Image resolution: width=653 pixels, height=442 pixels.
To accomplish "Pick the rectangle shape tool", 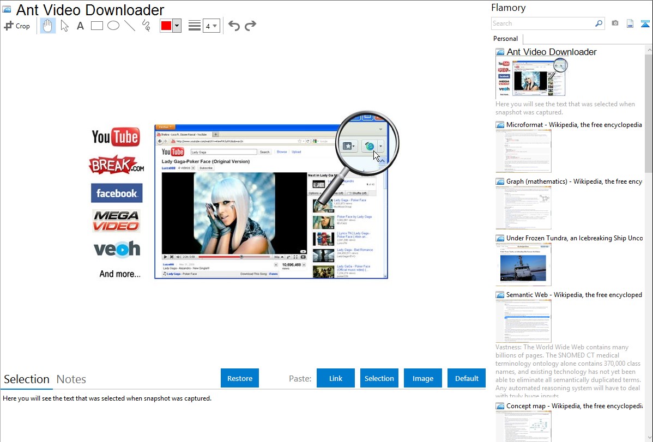I will coord(96,26).
